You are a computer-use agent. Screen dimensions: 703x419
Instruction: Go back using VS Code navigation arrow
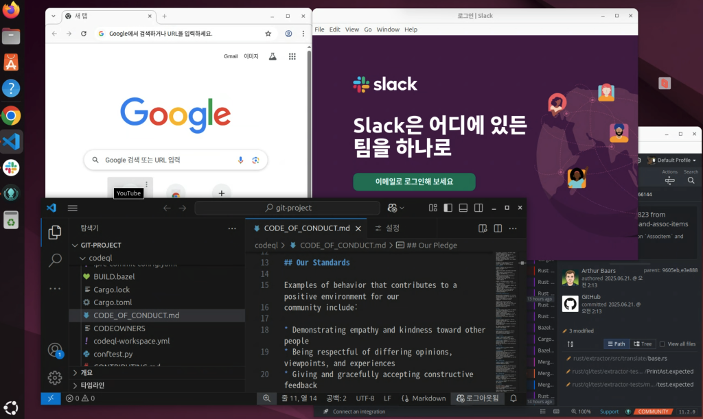167,208
